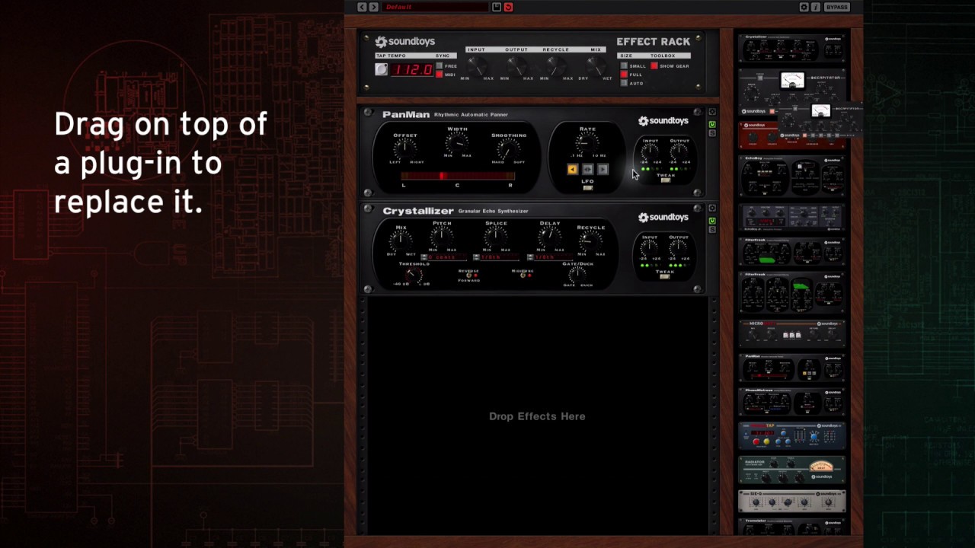
Task: Open PanMan slot gear settings icon
Action: tap(712, 113)
